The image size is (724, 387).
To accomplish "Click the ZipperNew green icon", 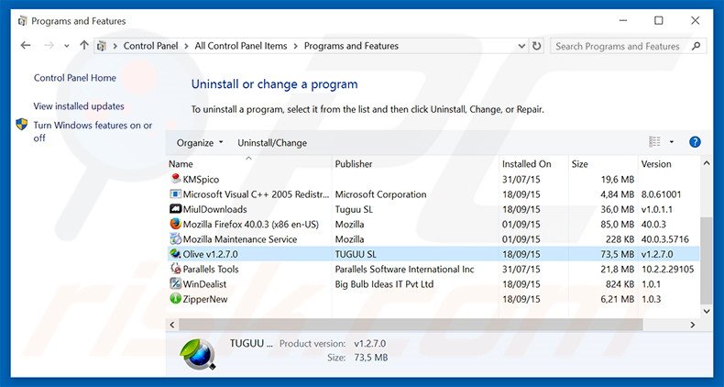I will tap(175, 299).
